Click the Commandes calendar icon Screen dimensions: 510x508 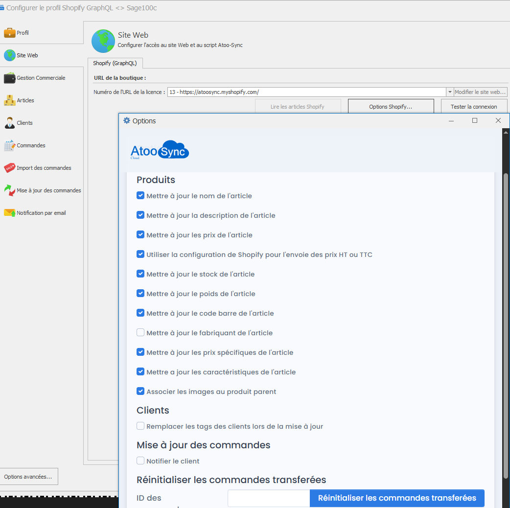point(9,145)
